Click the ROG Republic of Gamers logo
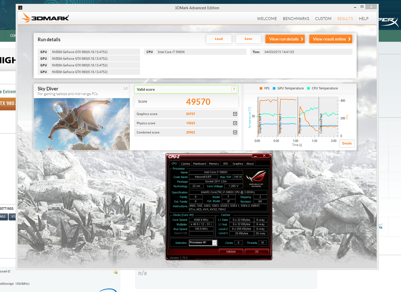Image resolution: width=401 pixels, height=292 pixels. coord(256,179)
